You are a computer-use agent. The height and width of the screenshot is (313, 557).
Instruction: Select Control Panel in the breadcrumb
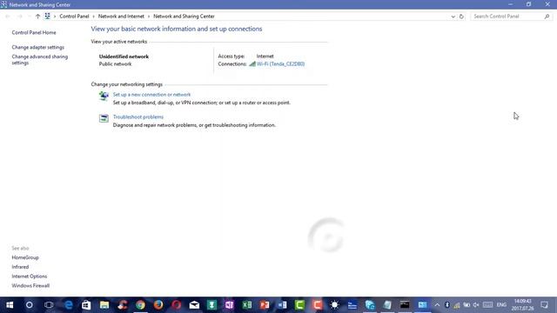pos(74,17)
